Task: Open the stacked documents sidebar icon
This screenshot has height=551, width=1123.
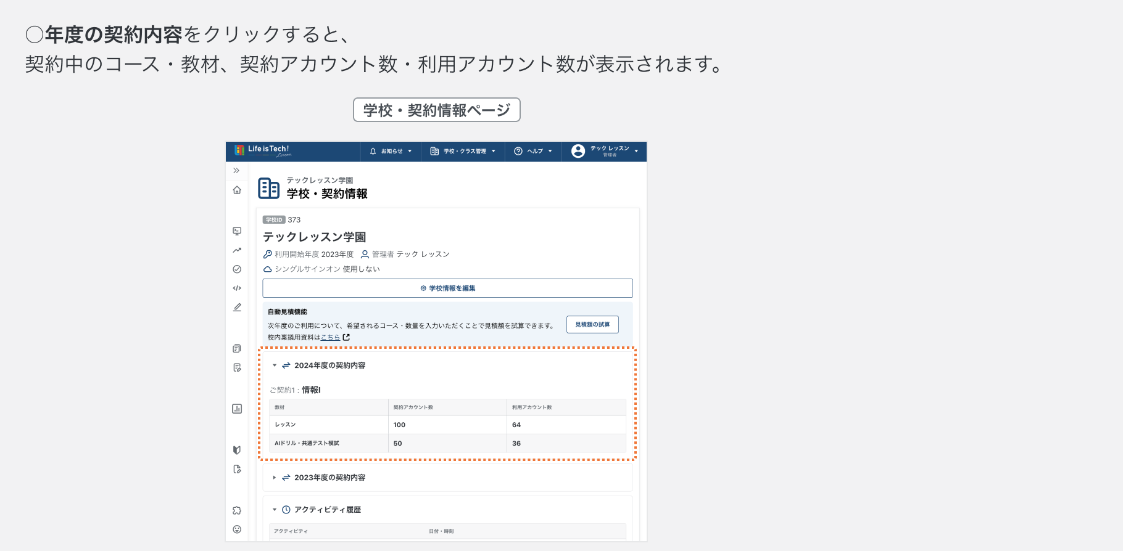Action: click(x=237, y=348)
